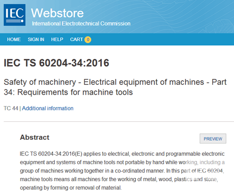This screenshot has height=196, width=234.
Task: Click the IEC logo in the header
Action: 14,15
